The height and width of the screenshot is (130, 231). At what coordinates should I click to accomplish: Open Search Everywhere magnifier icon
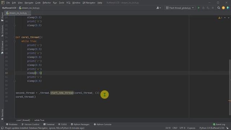click(x=219, y=8)
